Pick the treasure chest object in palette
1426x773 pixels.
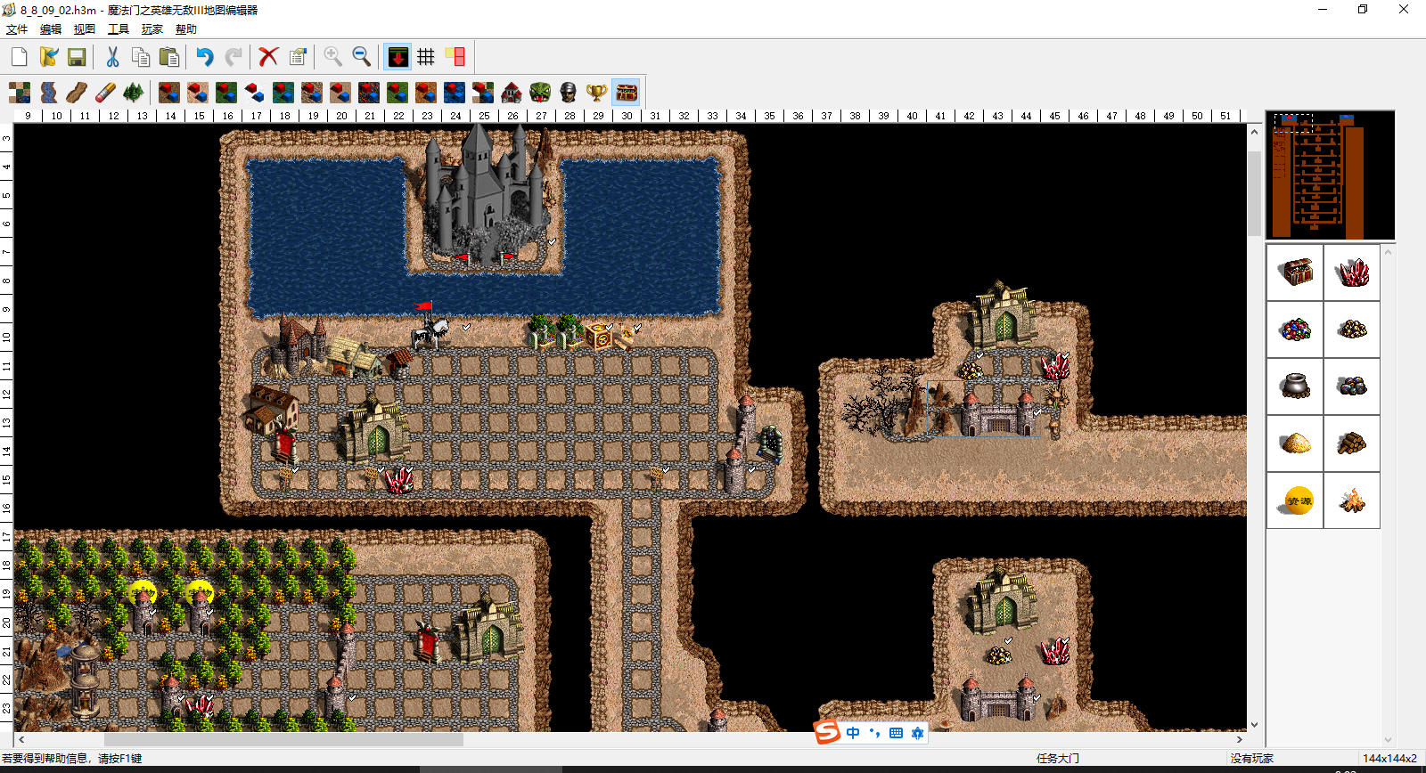point(1296,273)
